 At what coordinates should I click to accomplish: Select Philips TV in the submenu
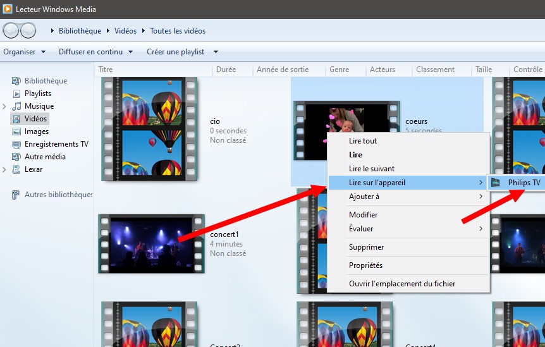[517, 183]
